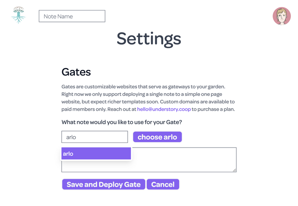Open the hello@understory.coop email link
This screenshot has width=298, height=206.
pos(164,109)
